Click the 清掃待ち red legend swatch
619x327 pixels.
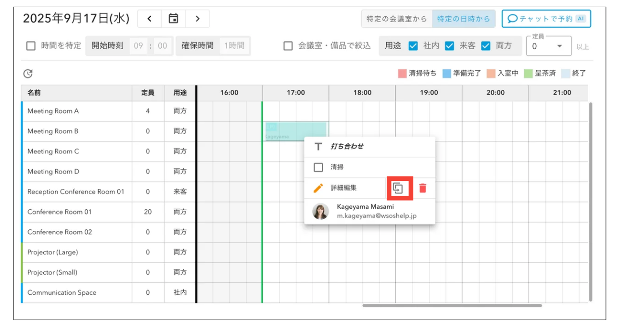pyautogui.click(x=402, y=74)
